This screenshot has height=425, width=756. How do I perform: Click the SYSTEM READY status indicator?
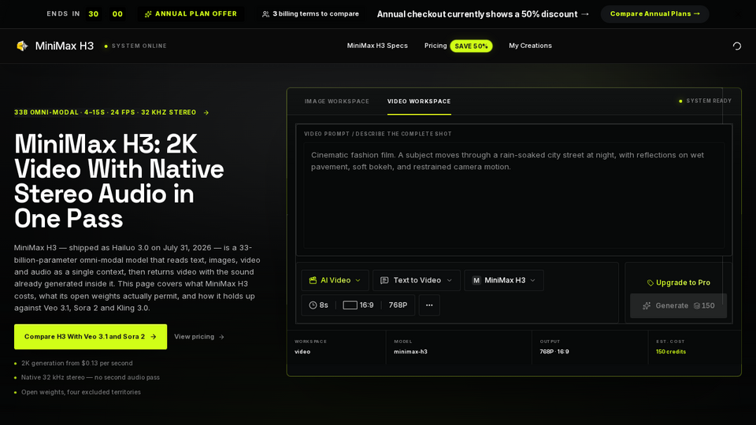click(x=705, y=101)
